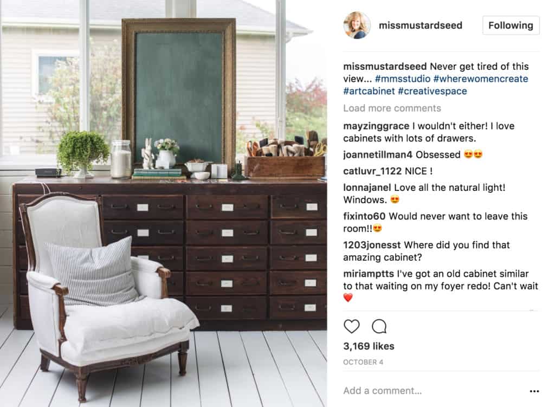Open the #artcabinet hashtag
This screenshot has height=407, width=555.
pyautogui.click(x=369, y=91)
